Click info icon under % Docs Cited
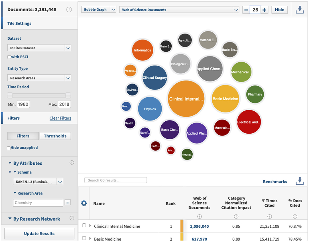The height and width of the screenshot is (241, 309). (x=295, y=217)
